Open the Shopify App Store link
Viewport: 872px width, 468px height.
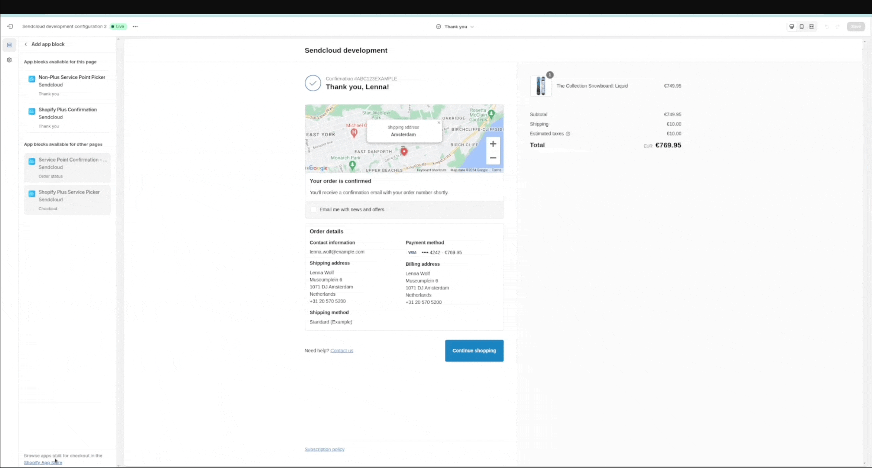click(43, 462)
